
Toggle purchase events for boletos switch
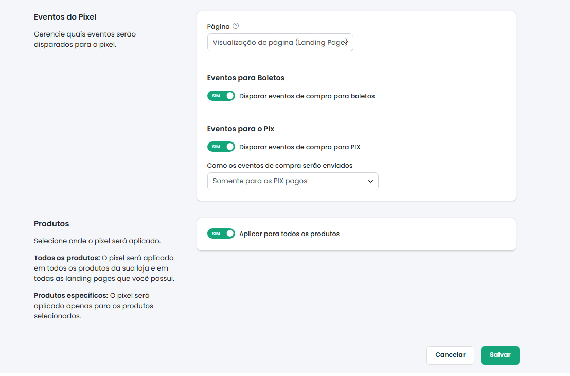pos(221,96)
